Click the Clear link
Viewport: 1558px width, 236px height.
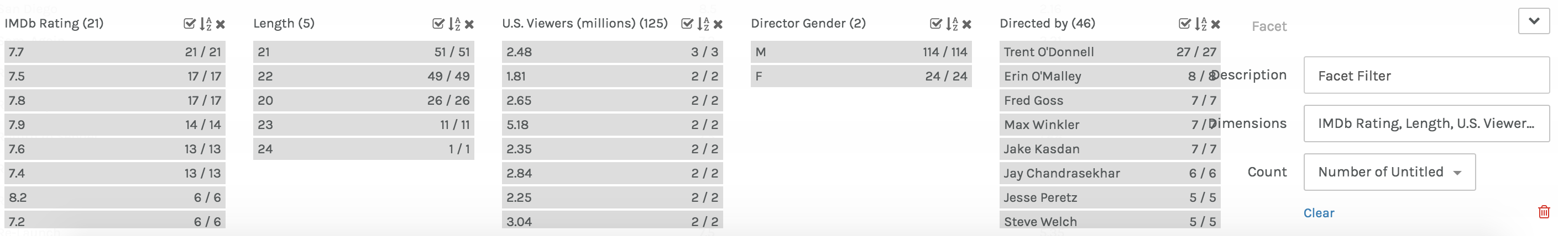click(x=1319, y=213)
